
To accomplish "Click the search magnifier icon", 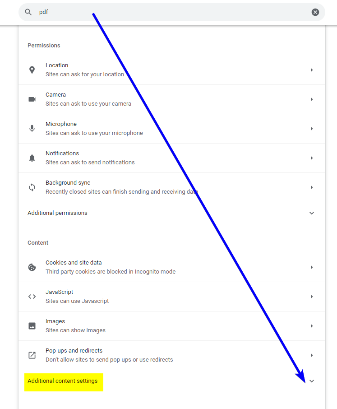I will point(28,12).
